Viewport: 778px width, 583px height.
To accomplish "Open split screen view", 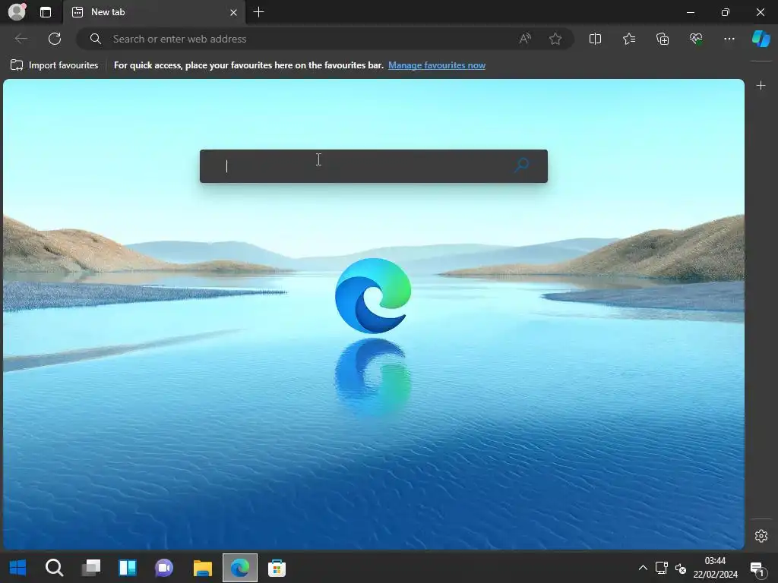I will click(x=595, y=39).
